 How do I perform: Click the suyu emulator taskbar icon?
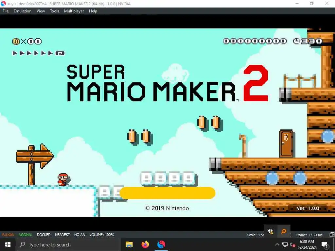click(161, 244)
